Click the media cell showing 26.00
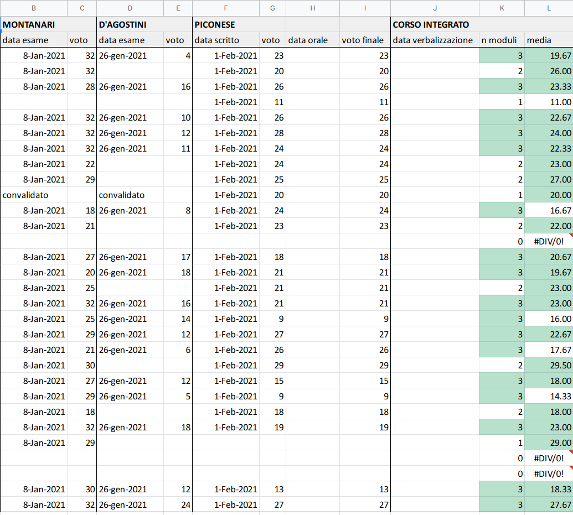 [549, 71]
